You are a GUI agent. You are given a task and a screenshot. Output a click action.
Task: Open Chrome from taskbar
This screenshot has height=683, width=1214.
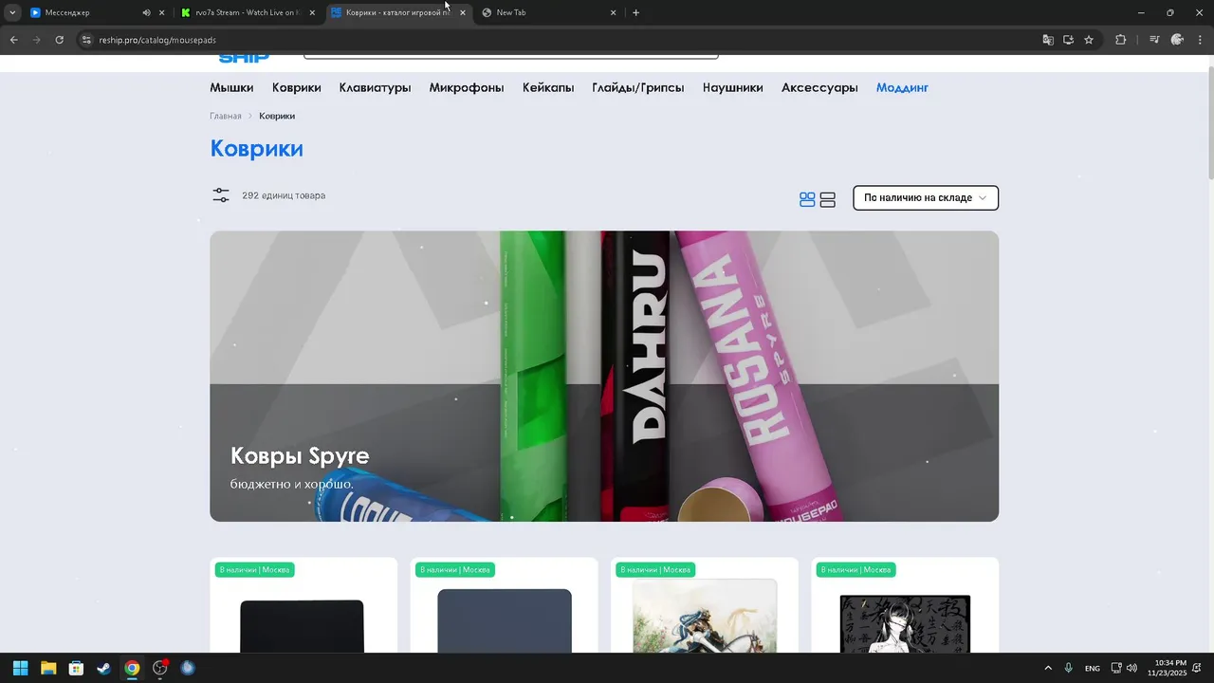[132, 668]
